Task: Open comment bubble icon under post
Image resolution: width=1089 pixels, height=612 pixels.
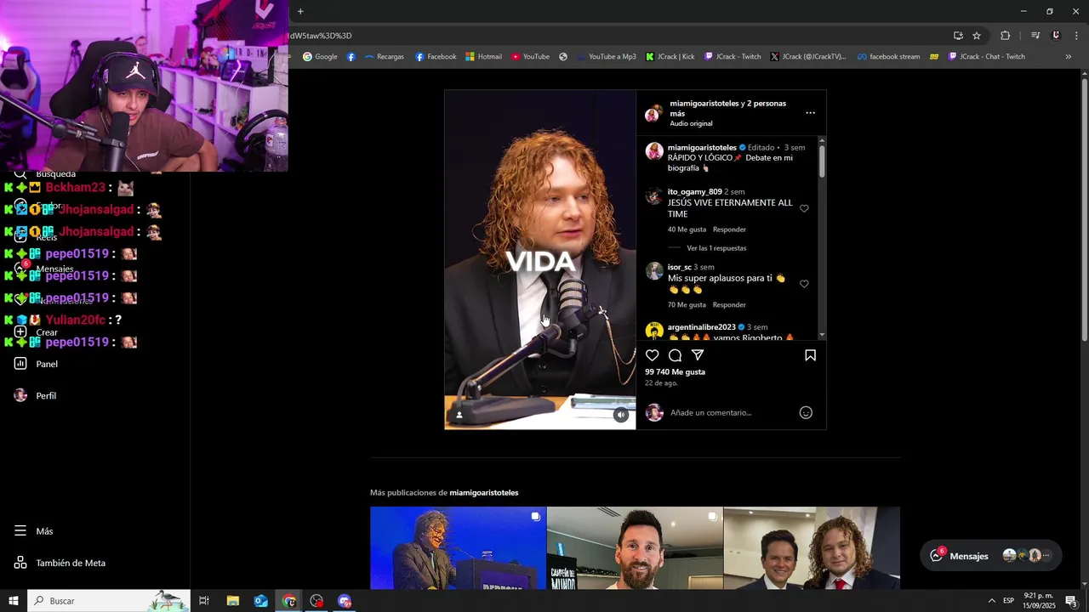Action: (675, 355)
